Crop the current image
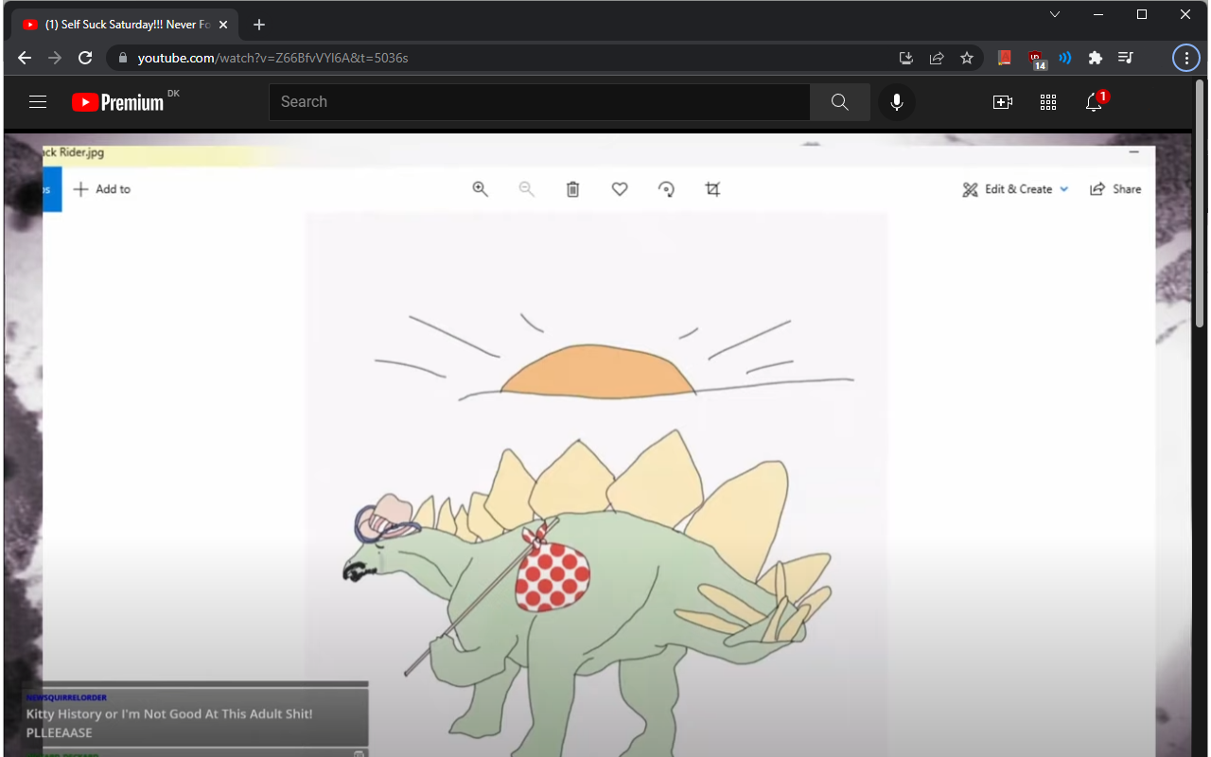The height and width of the screenshot is (757, 1211). click(x=712, y=188)
